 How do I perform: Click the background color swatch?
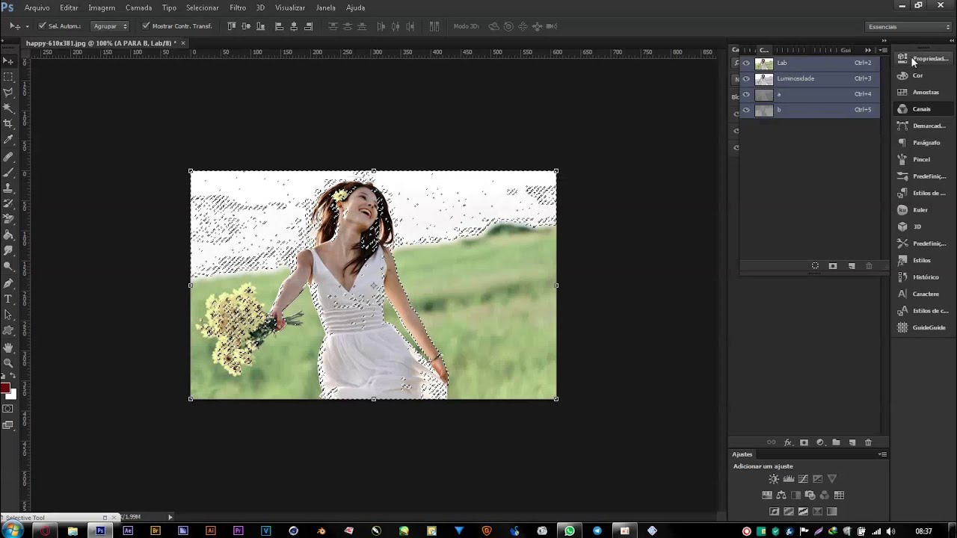click(12, 394)
